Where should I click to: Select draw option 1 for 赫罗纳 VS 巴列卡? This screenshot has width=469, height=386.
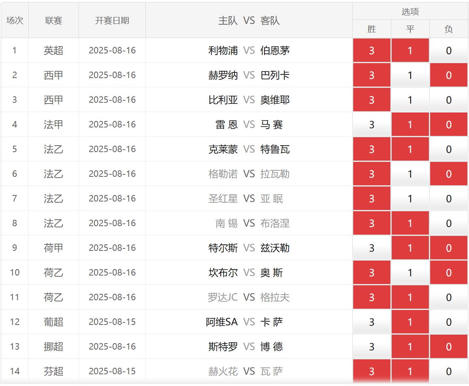pyautogui.click(x=410, y=75)
